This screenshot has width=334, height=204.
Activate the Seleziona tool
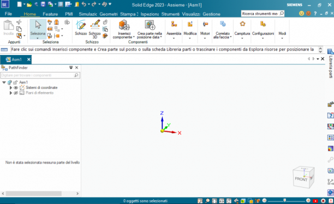(x=38, y=29)
